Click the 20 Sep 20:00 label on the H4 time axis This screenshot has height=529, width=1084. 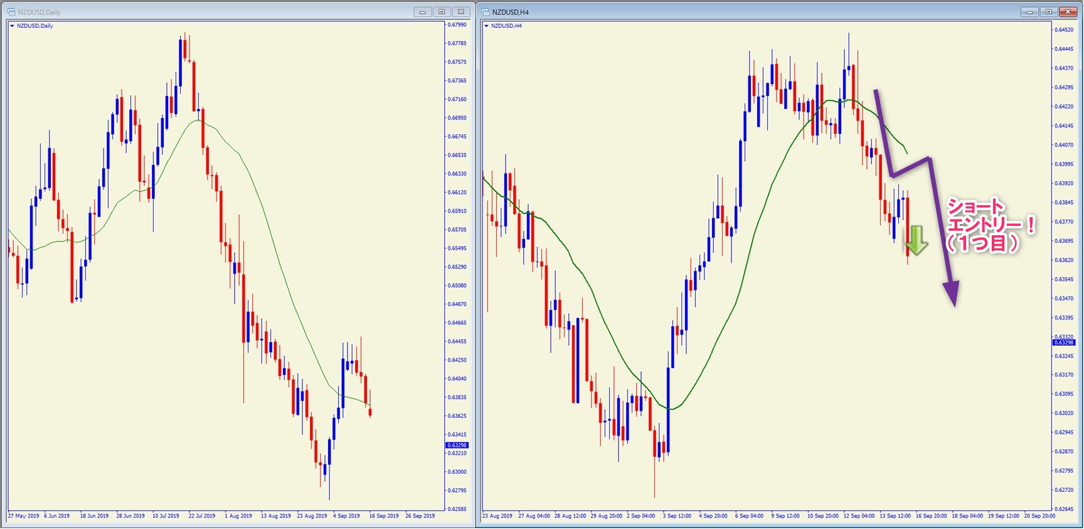[1039, 516]
